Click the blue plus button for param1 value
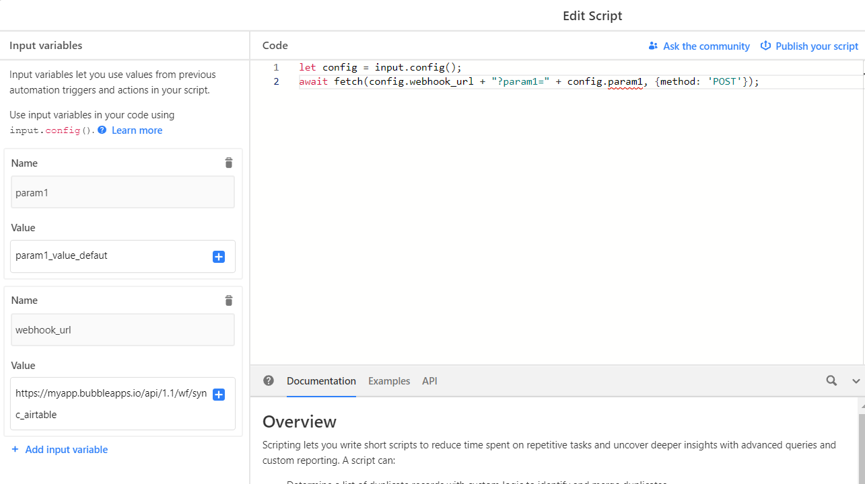Image resolution: width=865 pixels, height=484 pixels. (x=219, y=257)
